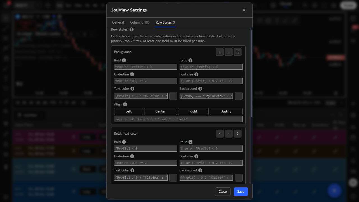
Task: Focus Underline formula field in Background rule
Action: click(146, 81)
